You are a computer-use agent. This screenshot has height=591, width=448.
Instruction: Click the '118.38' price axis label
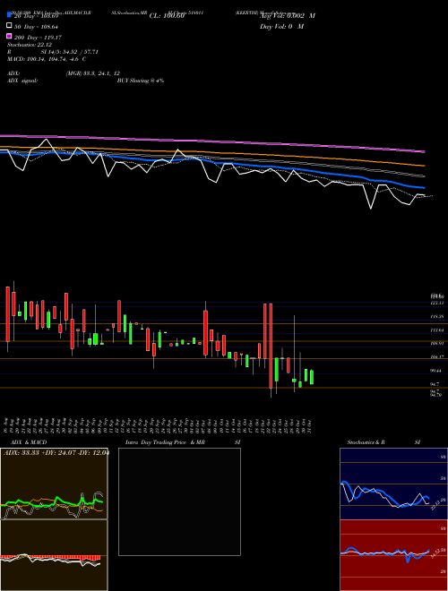pyautogui.click(x=436, y=317)
